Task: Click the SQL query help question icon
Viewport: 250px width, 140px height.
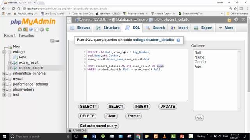Action: tap(179, 40)
